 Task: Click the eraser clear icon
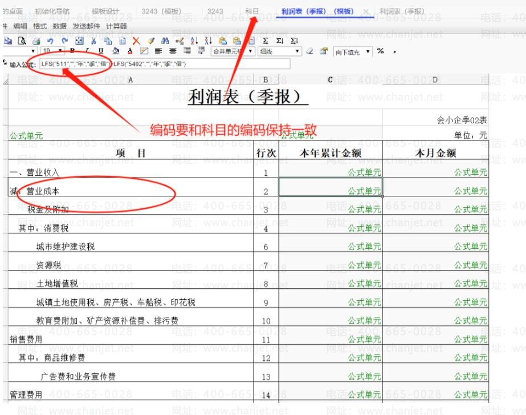(310, 51)
